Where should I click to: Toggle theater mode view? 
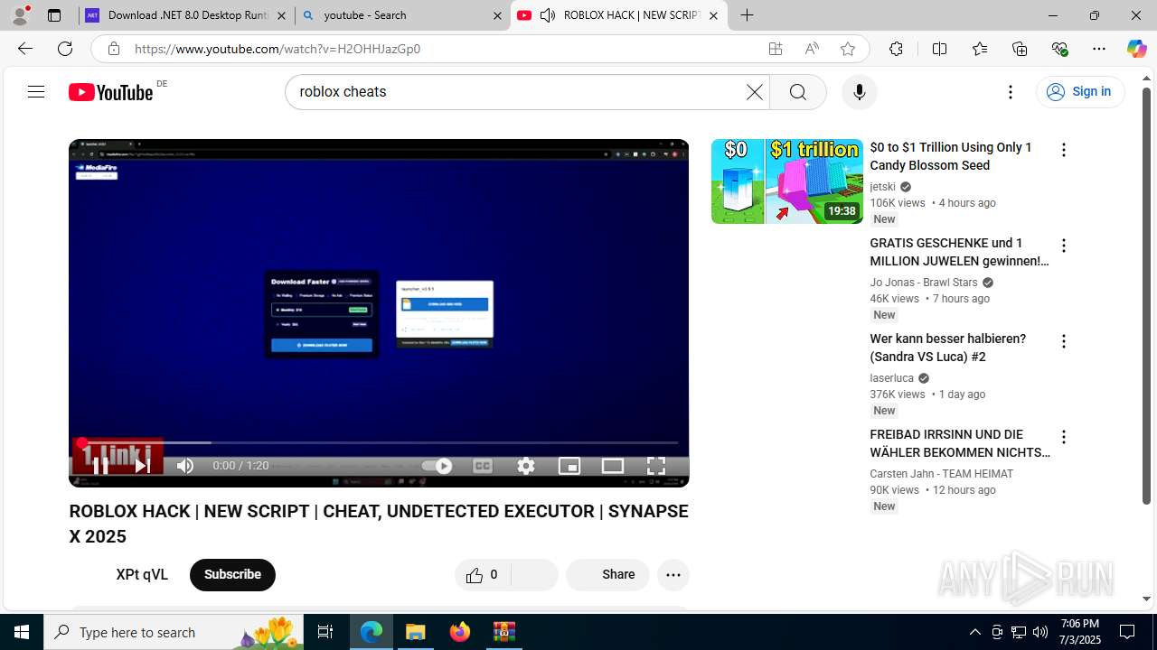point(613,466)
